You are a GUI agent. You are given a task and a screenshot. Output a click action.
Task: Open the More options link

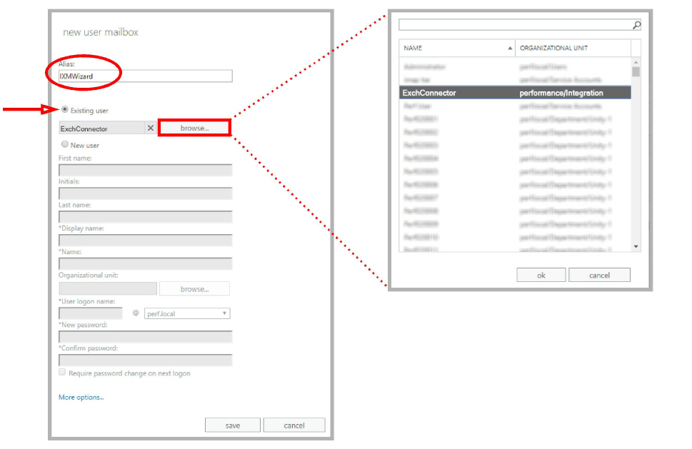(x=81, y=398)
